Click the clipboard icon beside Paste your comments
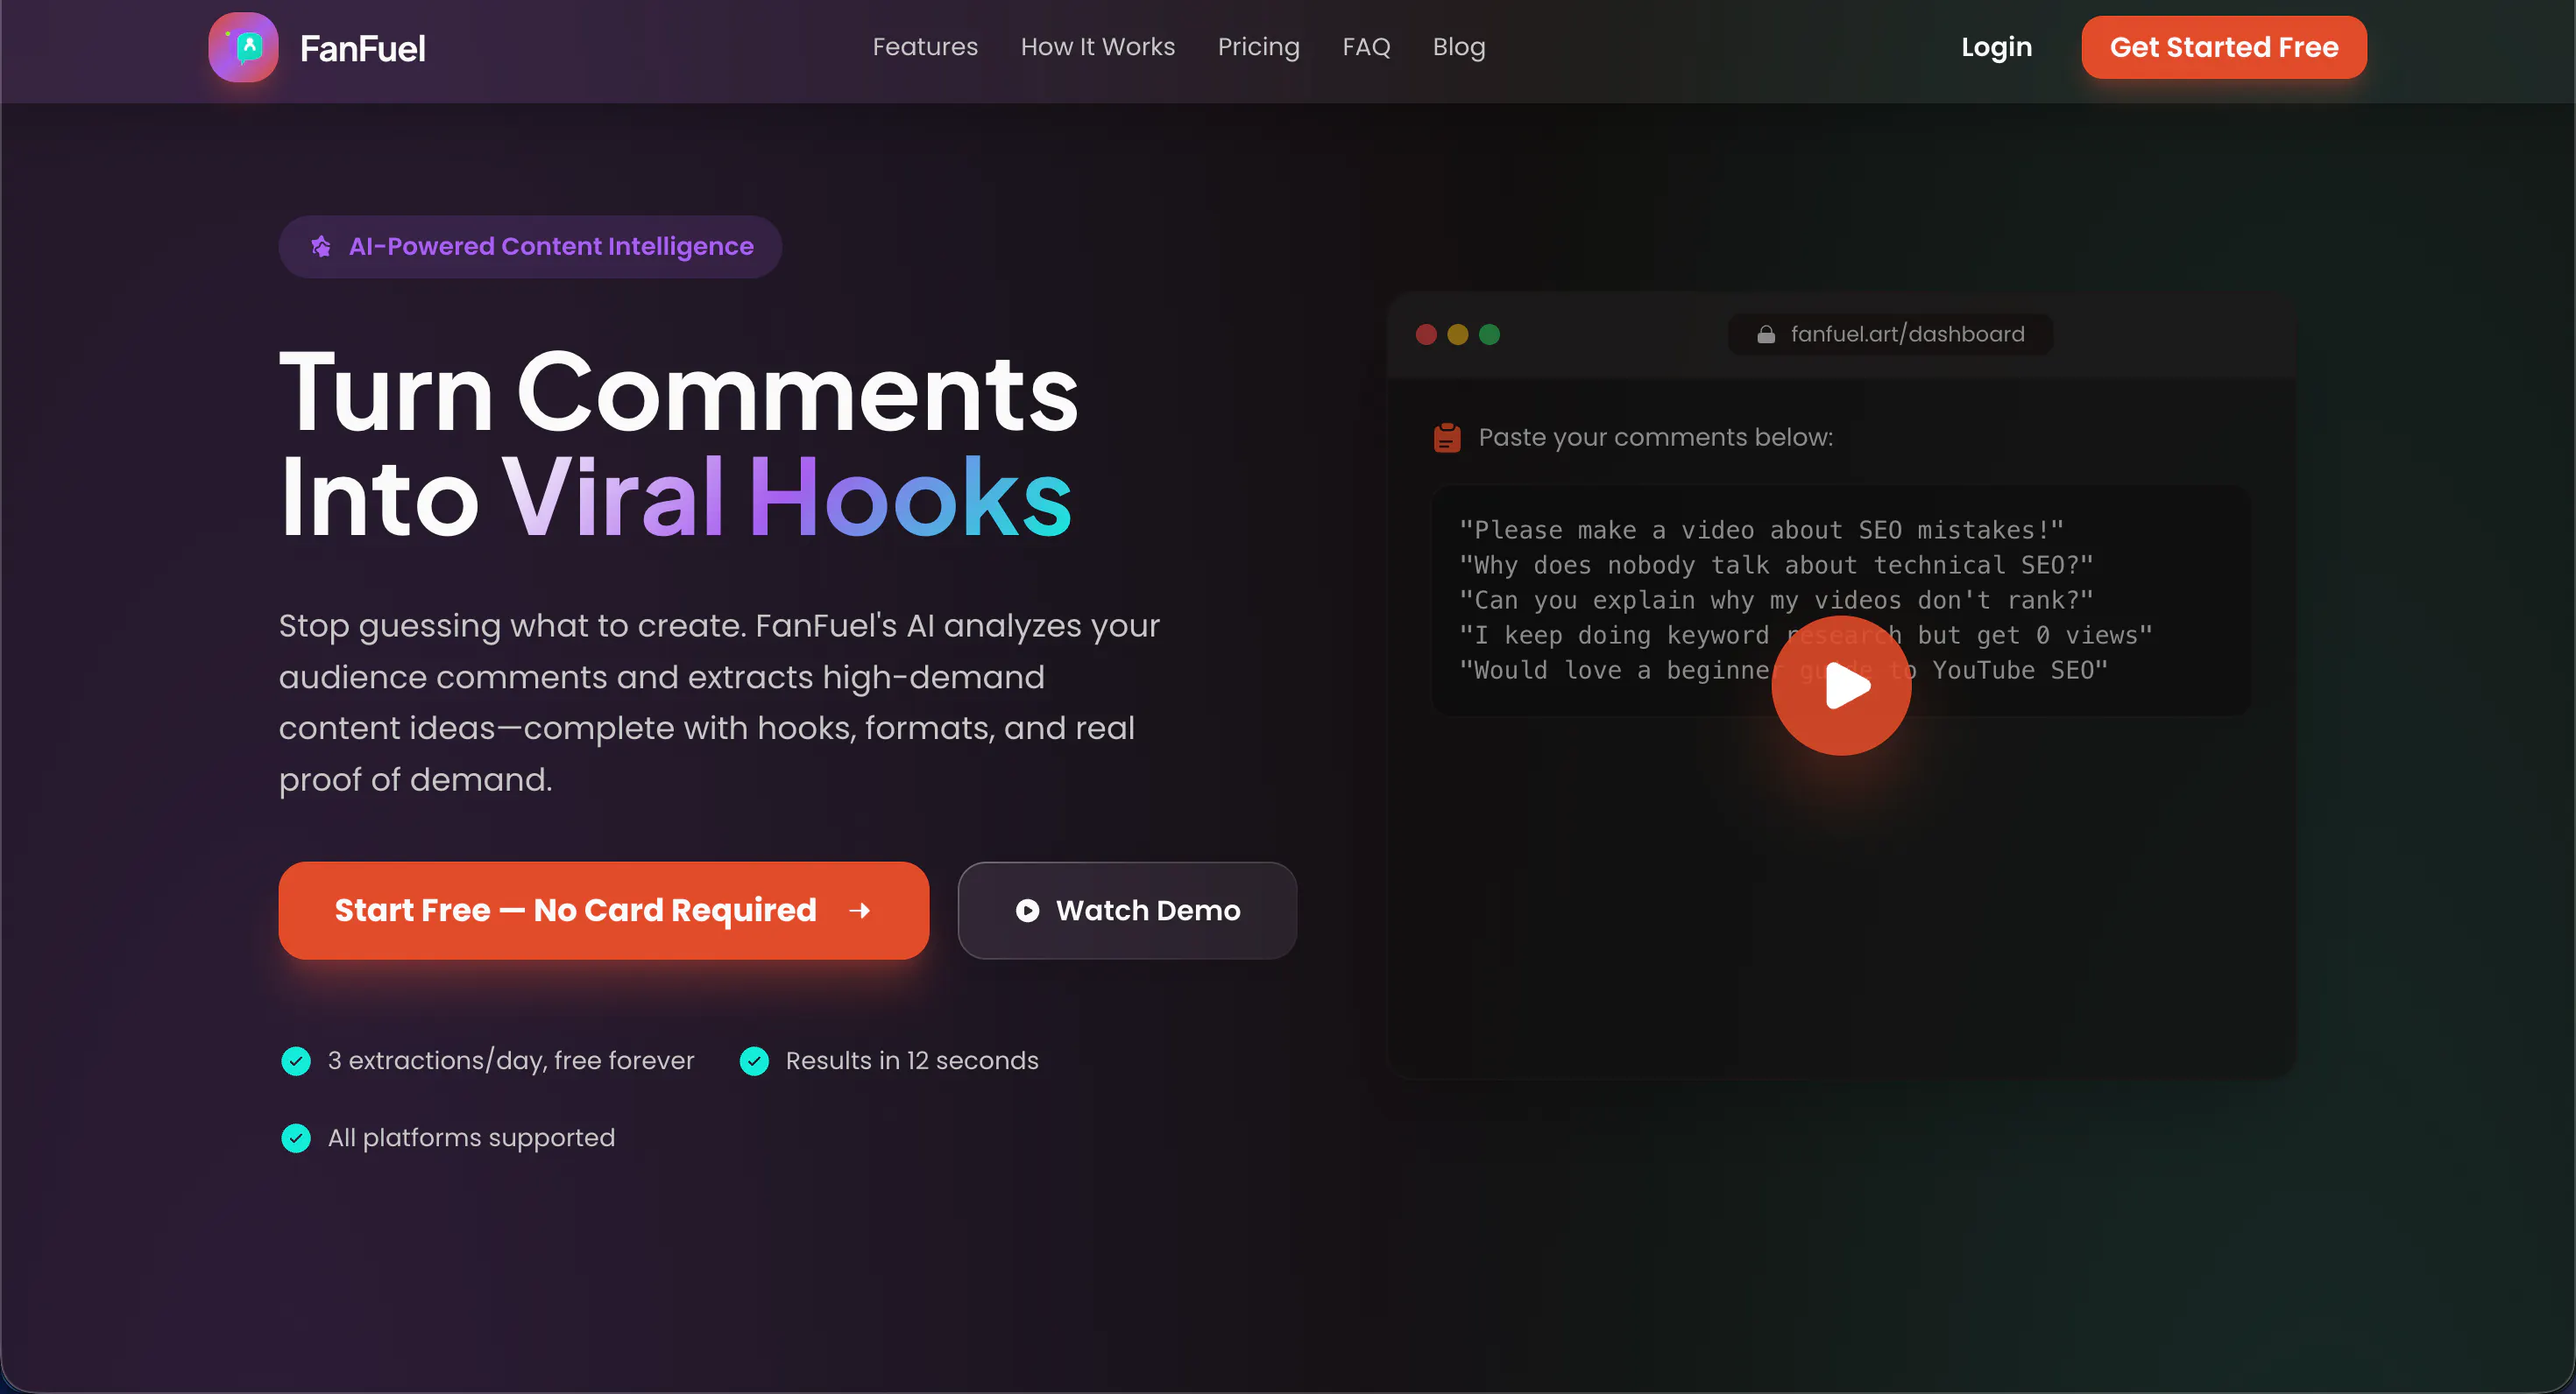 click(x=1447, y=438)
